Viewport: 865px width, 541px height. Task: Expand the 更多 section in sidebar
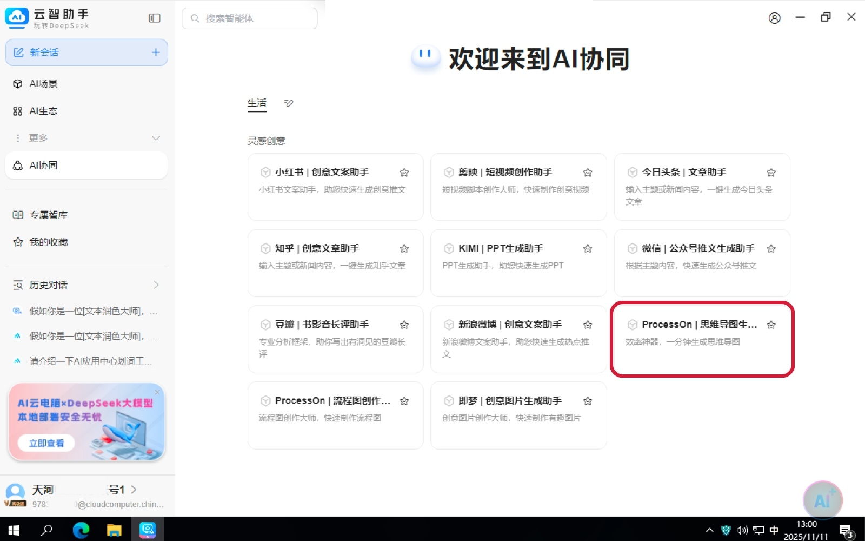[156, 138]
